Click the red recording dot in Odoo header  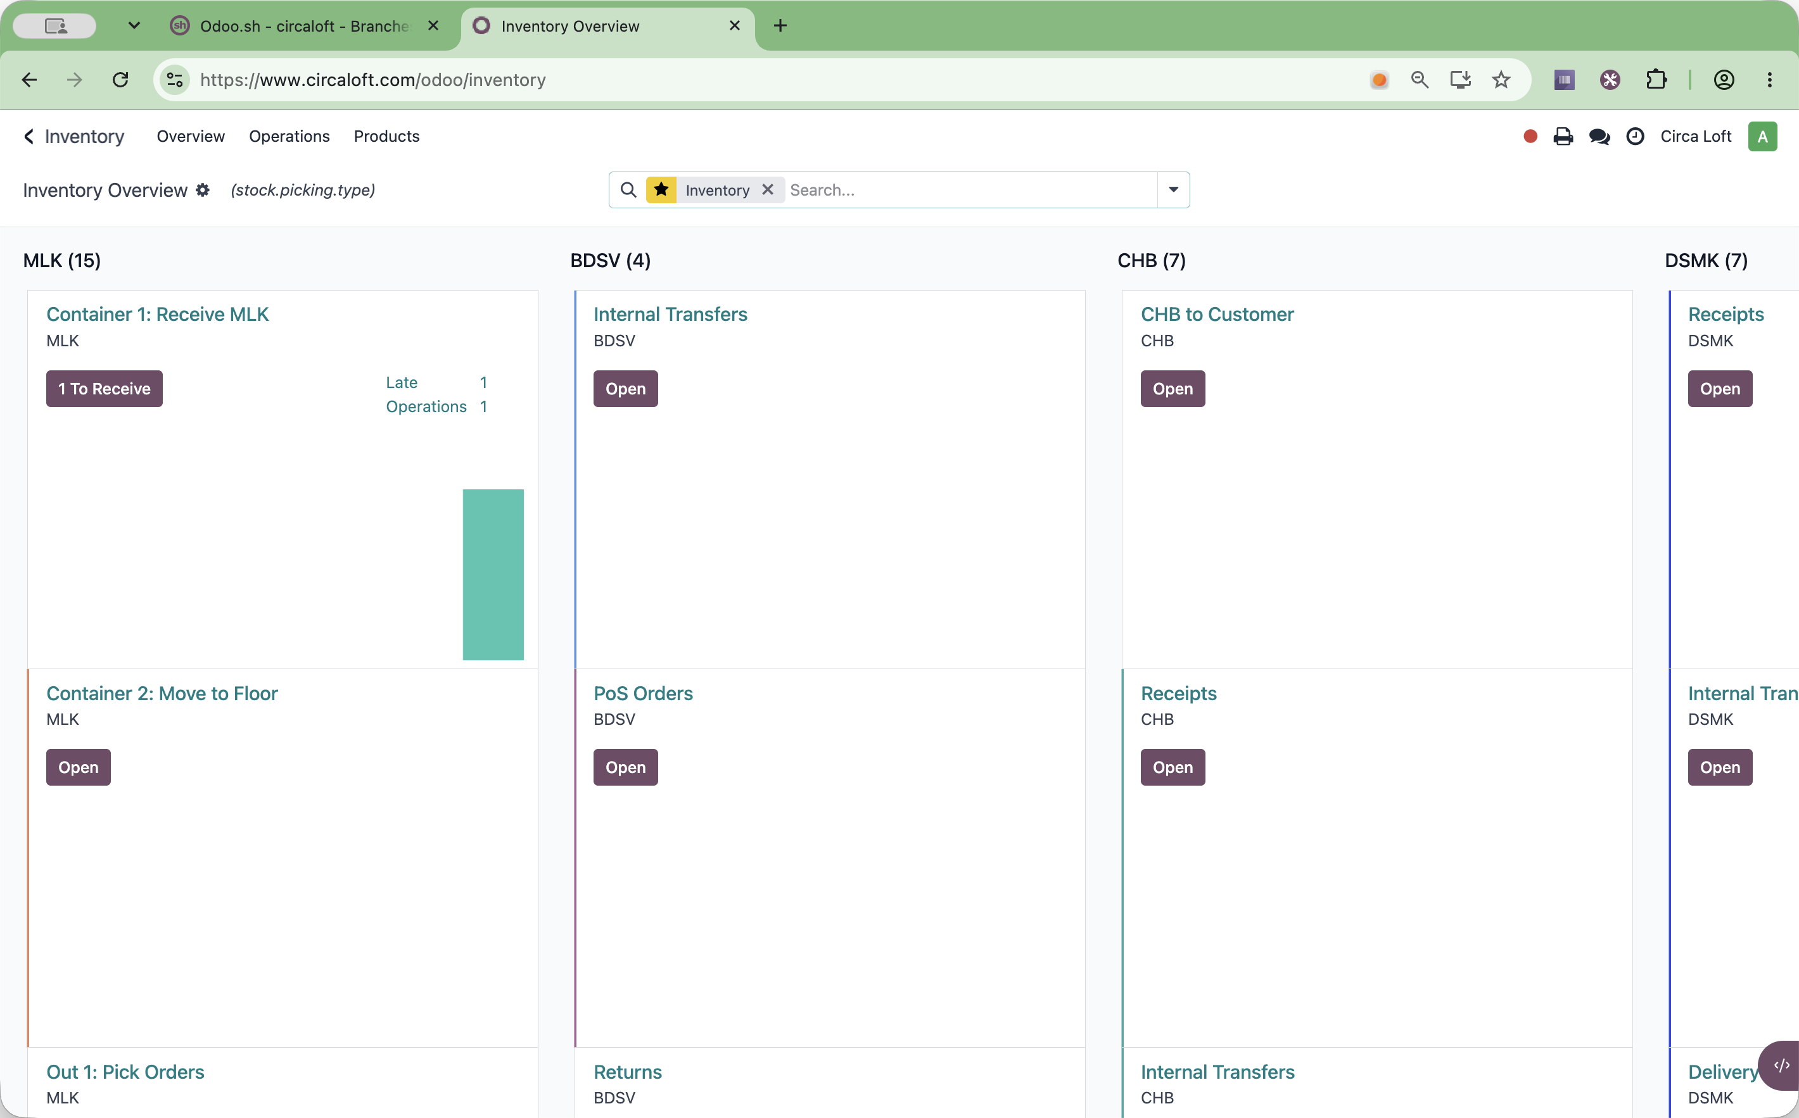coord(1530,136)
